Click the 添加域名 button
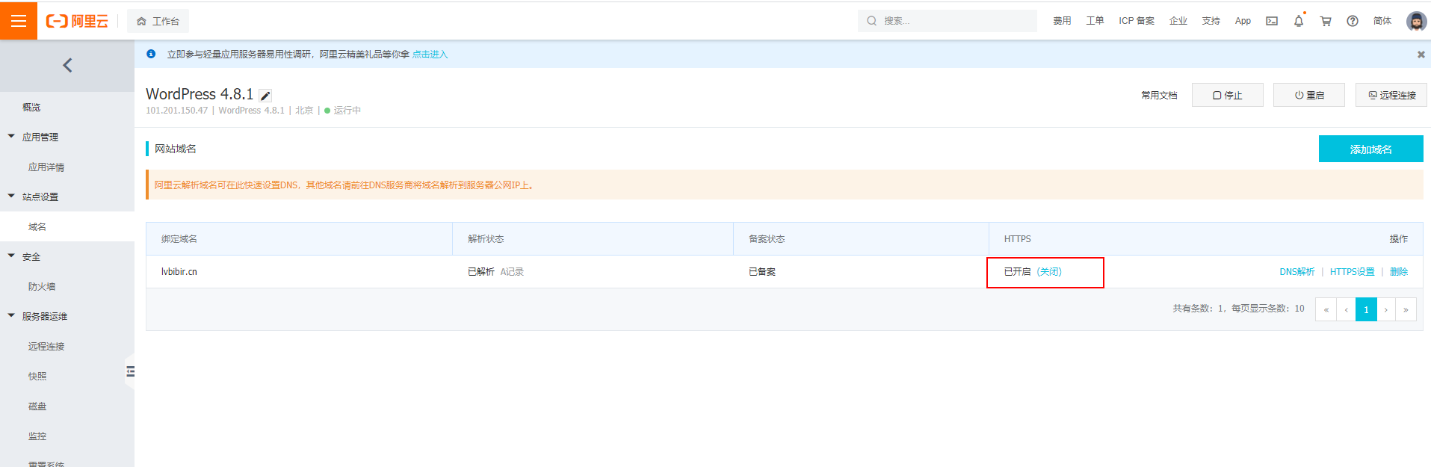The width and height of the screenshot is (1431, 467). click(1370, 149)
